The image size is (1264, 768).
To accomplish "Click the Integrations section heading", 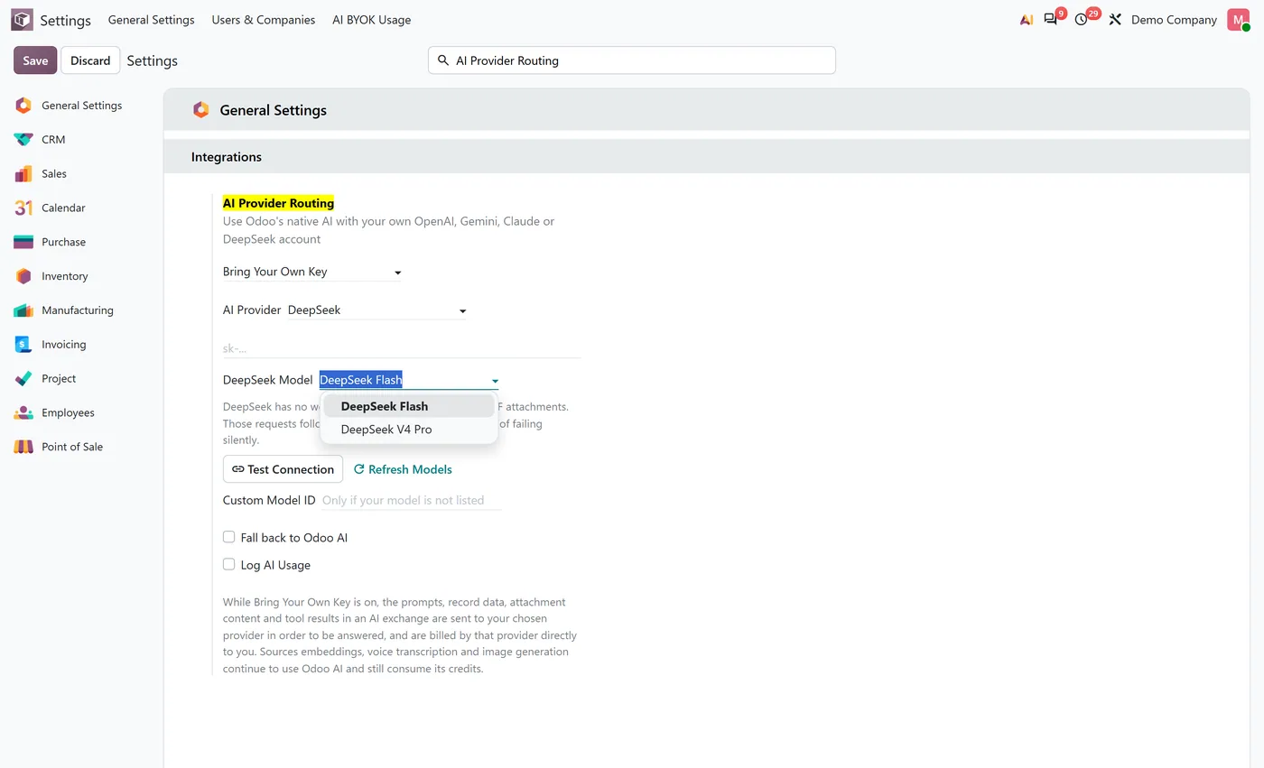I will tap(227, 157).
